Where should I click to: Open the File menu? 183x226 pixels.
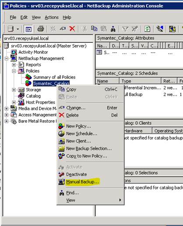(x=13, y=17)
